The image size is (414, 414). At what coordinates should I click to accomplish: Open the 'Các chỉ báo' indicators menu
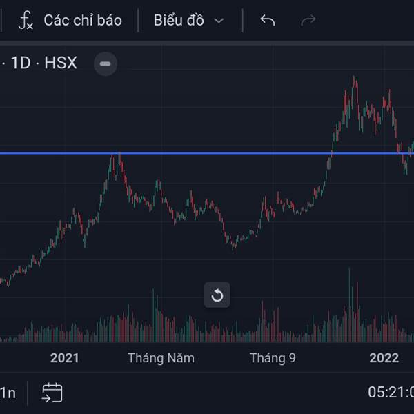[82, 21]
